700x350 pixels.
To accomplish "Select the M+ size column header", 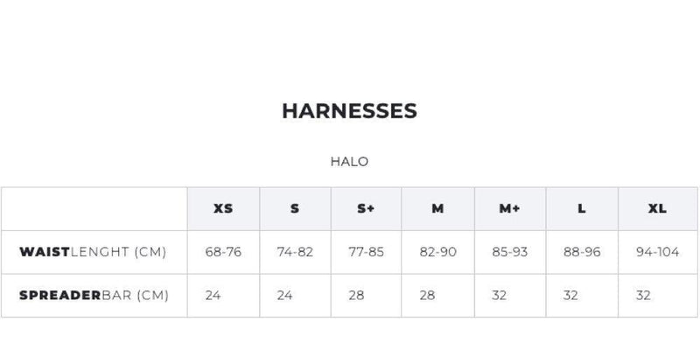I will [509, 208].
